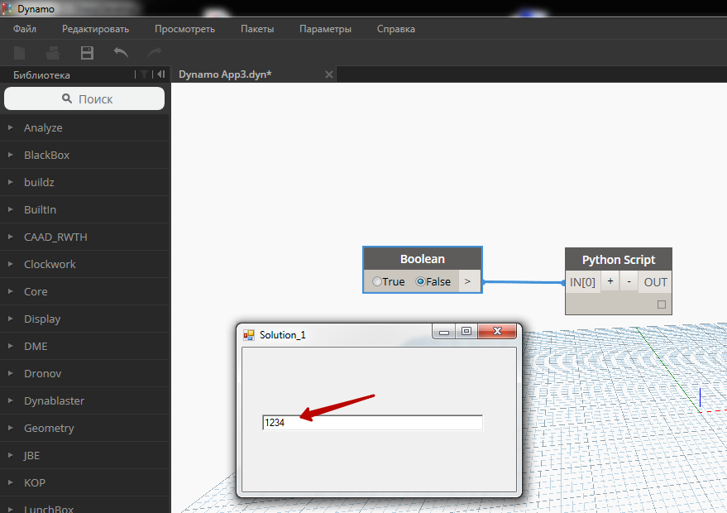Image resolution: width=727 pixels, height=513 pixels.
Task: Click the Undo arrow icon
Action: 121,53
